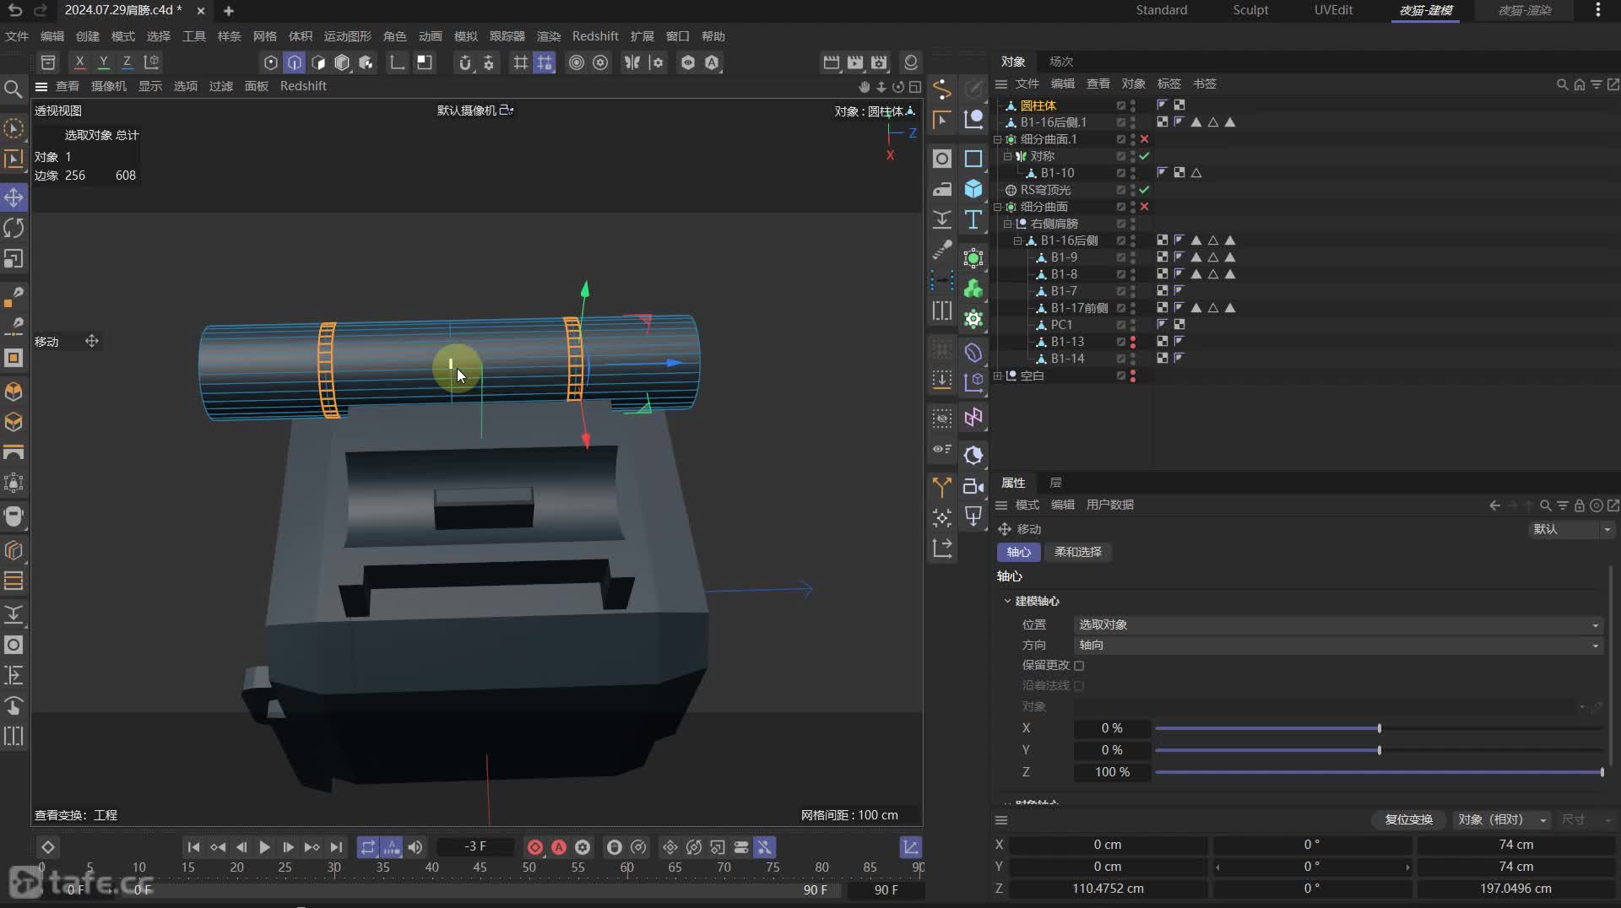Open the timeline window icon
The width and height of the screenshot is (1621, 908).
(x=911, y=846)
